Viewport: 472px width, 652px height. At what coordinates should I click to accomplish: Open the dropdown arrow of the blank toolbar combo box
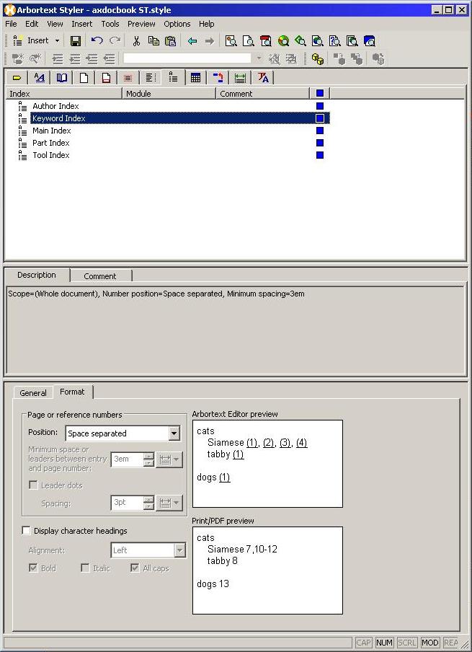[x=259, y=58]
